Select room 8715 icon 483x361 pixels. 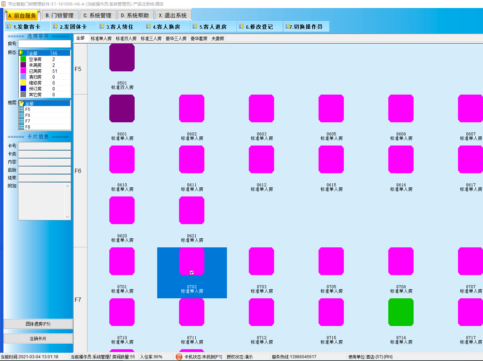click(x=331, y=312)
